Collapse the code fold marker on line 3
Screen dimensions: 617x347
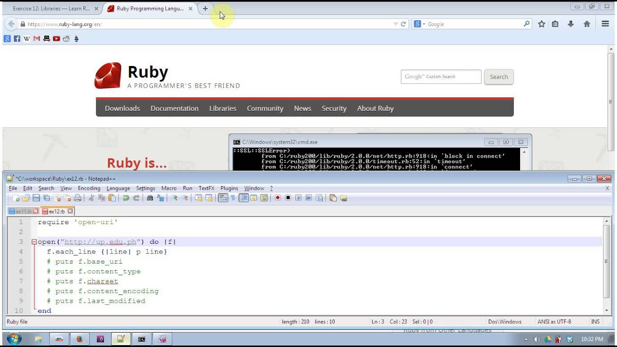click(34, 242)
